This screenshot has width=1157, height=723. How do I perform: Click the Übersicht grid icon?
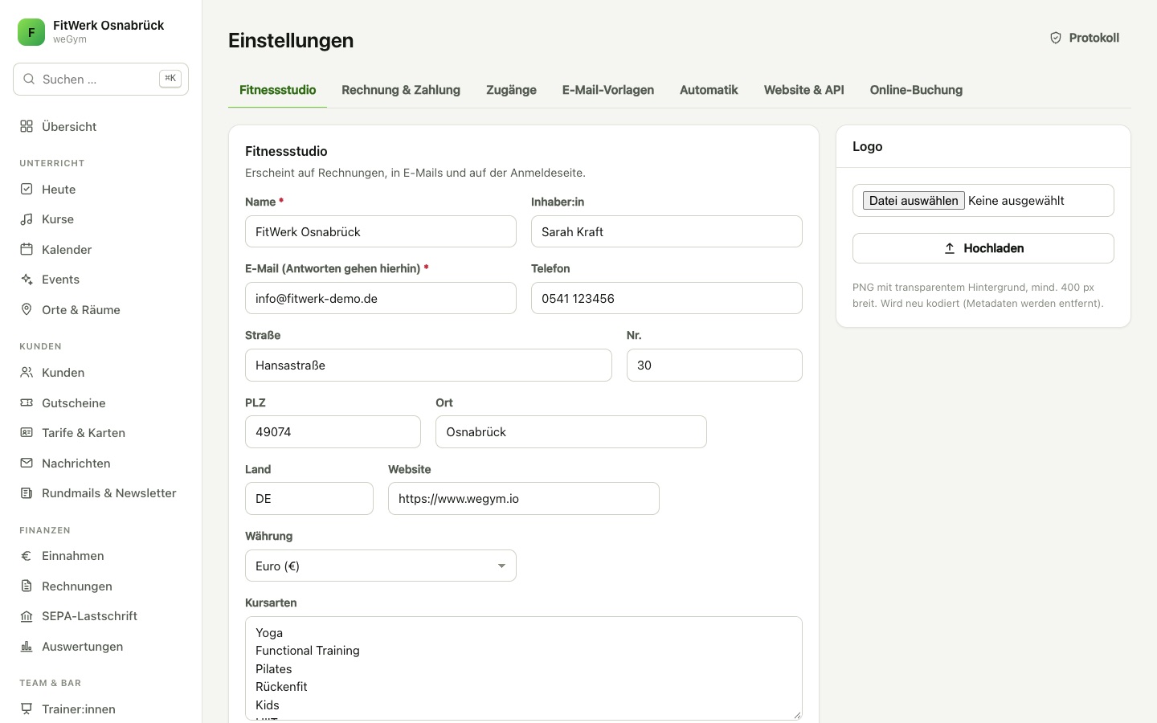coord(27,126)
